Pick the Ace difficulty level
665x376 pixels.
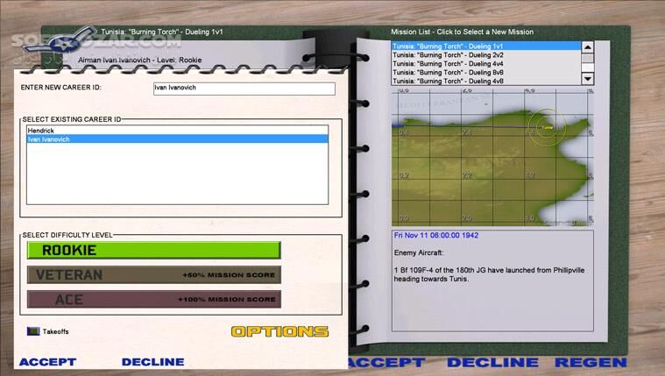pos(153,300)
